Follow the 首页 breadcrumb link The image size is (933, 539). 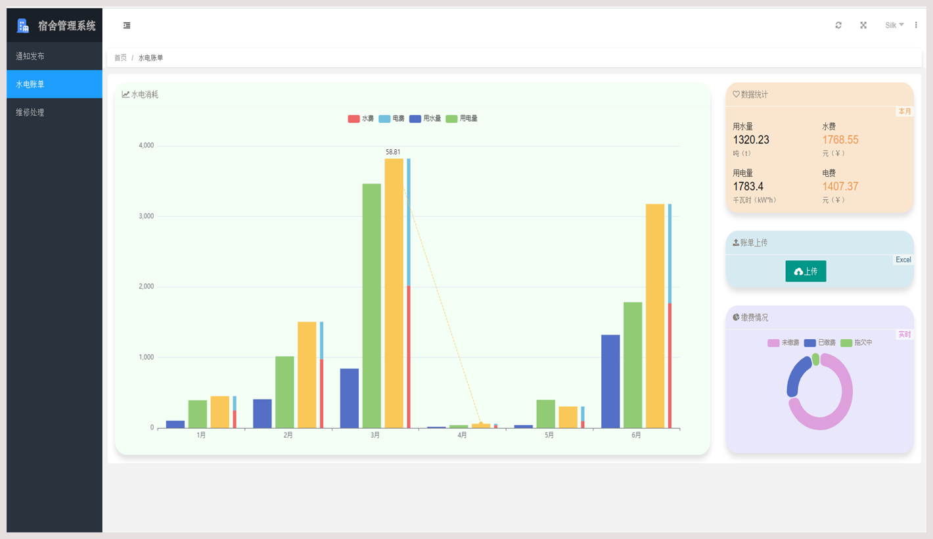click(120, 58)
